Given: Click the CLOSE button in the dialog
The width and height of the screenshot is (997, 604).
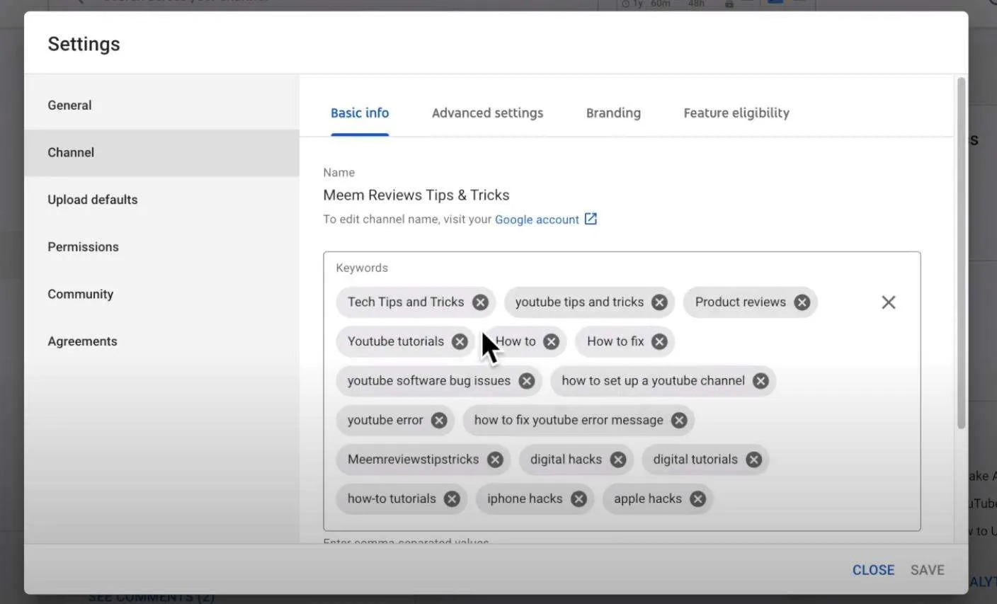Looking at the screenshot, I should [x=873, y=570].
